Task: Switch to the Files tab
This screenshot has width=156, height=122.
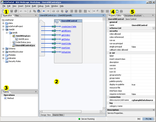Action: [17, 16]
